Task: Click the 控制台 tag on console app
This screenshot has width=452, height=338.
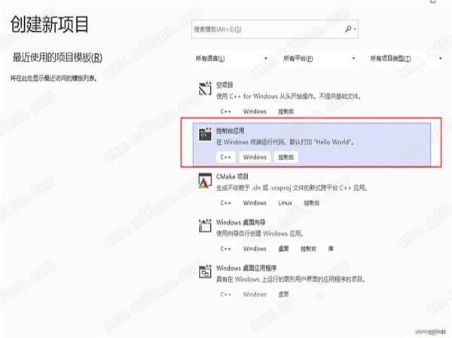Action: [x=286, y=158]
